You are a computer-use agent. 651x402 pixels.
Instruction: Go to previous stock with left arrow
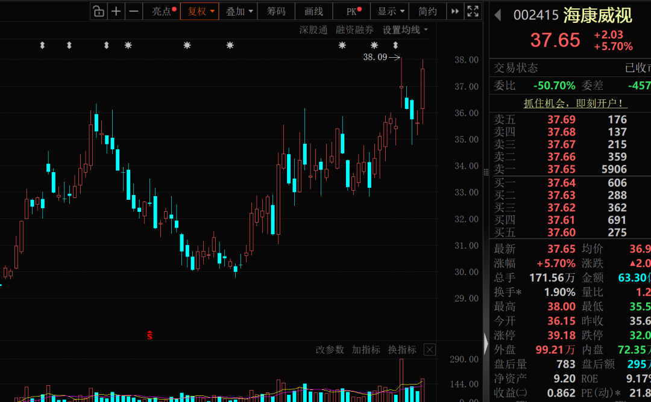coord(498,15)
